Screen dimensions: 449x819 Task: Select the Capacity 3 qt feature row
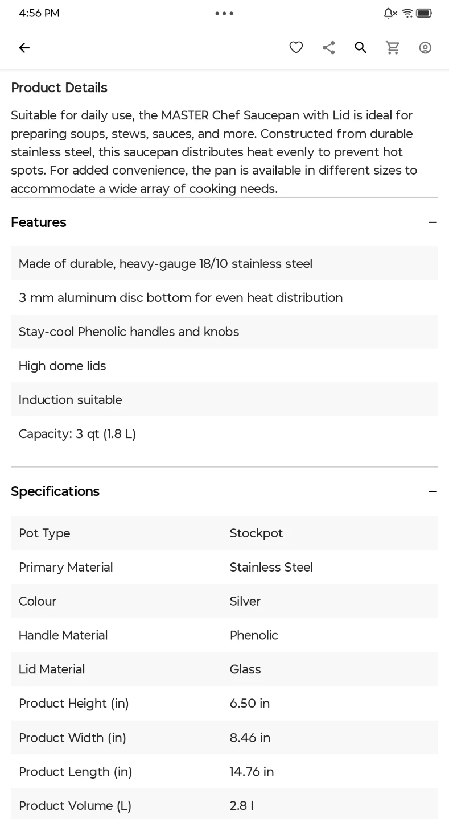tap(224, 434)
